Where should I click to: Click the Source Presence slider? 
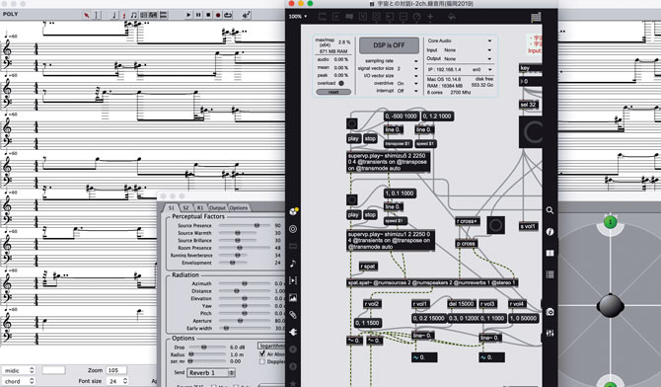click(x=245, y=226)
